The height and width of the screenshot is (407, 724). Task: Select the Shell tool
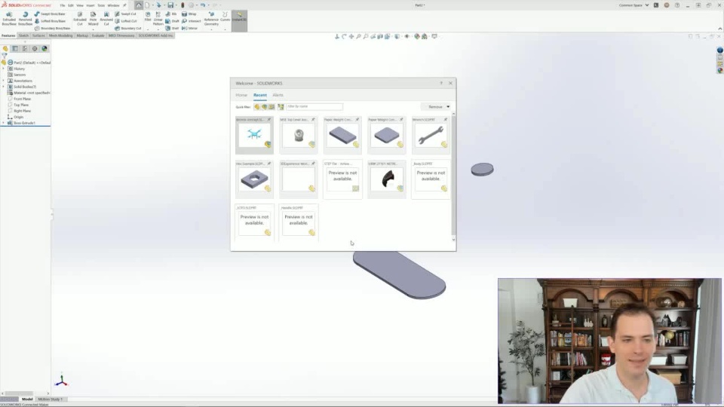click(172, 28)
